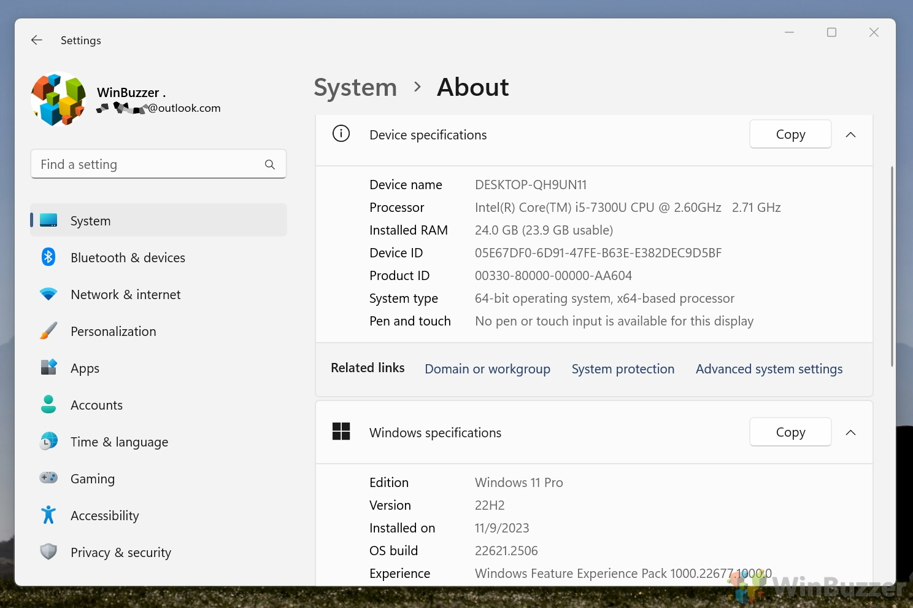Select Gaming in the sidebar
The image size is (913, 608).
pos(158,478)
